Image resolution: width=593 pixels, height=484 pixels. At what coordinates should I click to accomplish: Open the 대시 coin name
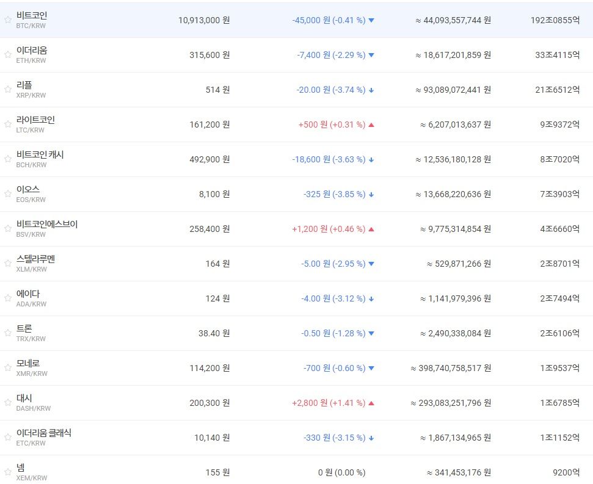pos(24,398)
